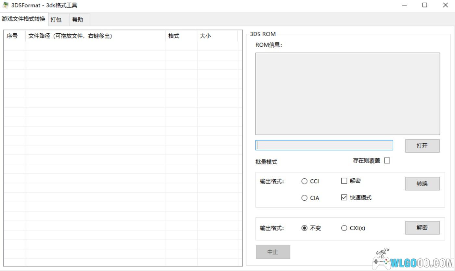Open the 帮助 tab

78,19
